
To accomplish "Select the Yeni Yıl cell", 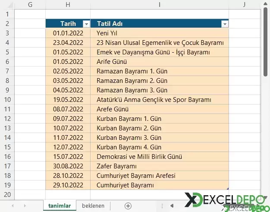I will [x=160, y=33].
